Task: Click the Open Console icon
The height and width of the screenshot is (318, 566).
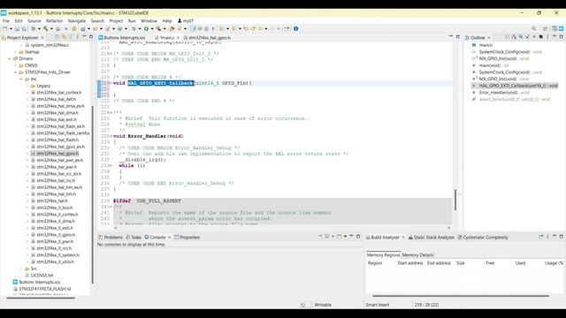Action: click(x=340, y=237)
